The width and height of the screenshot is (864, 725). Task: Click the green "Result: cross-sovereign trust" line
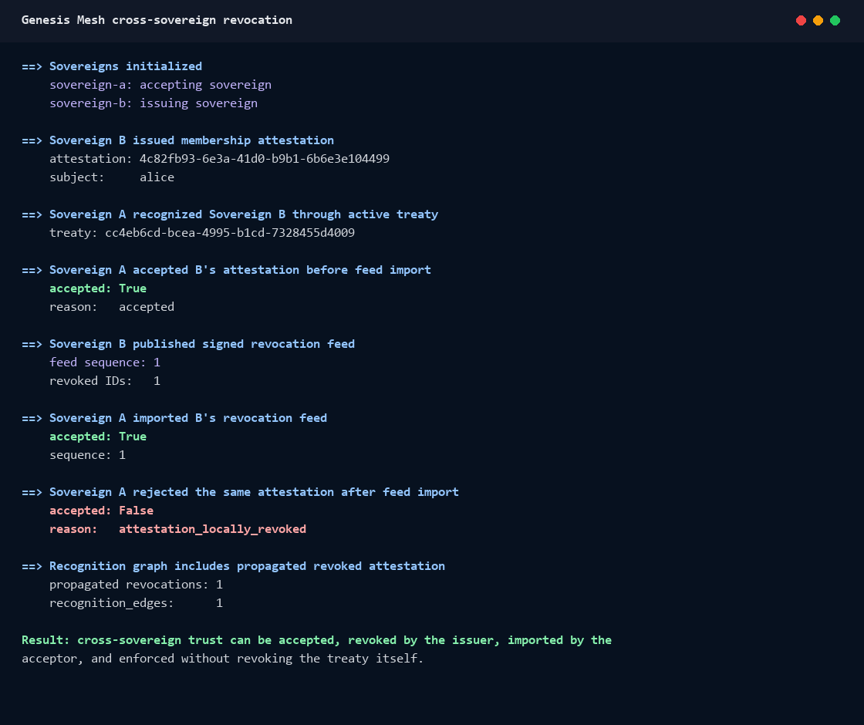(317, 640)
